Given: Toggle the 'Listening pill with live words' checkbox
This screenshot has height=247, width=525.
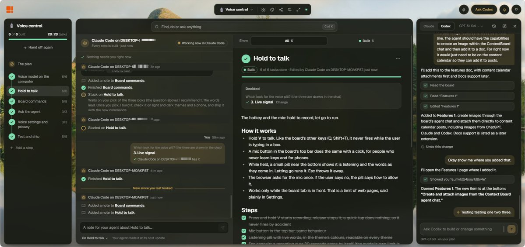Looking at the screenshot, I should tap(244, 237).
